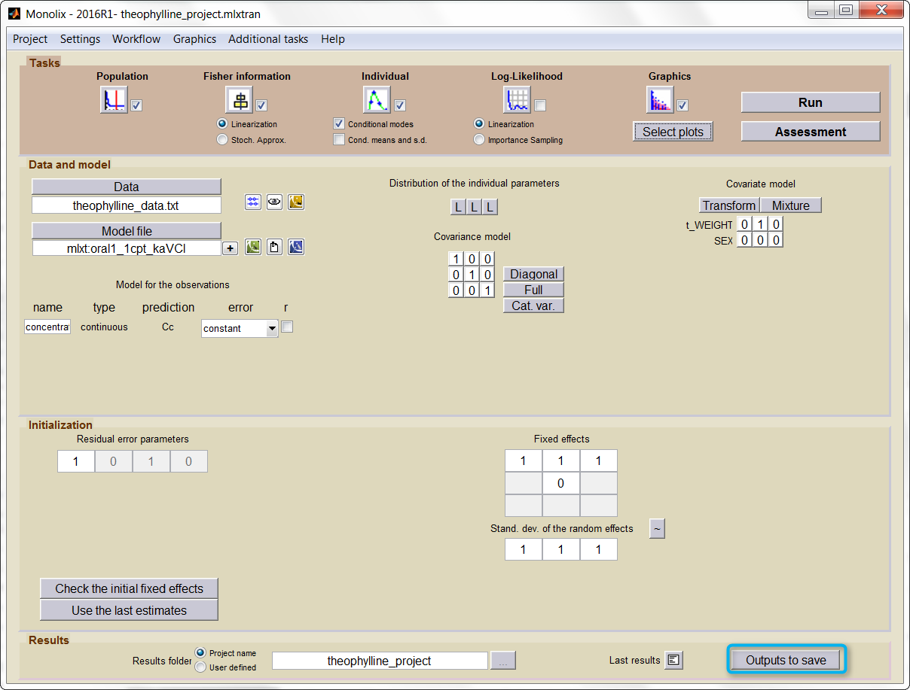The image size is (910, 690).
Task: Toggle the Graphics task checkbox
Action: (x=682, y=105)
